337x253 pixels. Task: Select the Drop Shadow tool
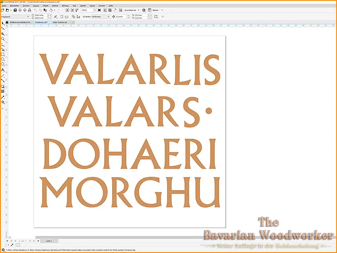coord(3,86)
